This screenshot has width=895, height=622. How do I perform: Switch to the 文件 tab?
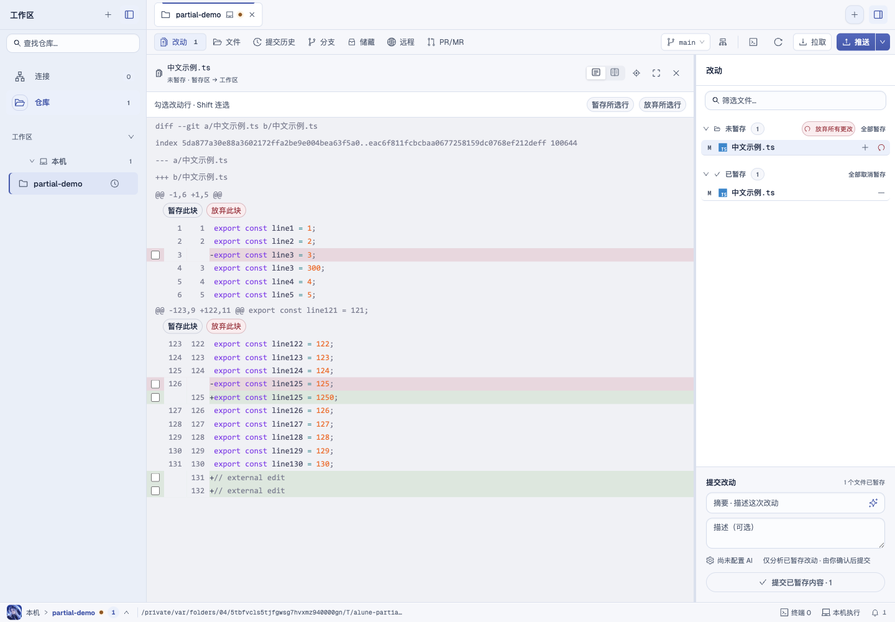tap(227, 42)
